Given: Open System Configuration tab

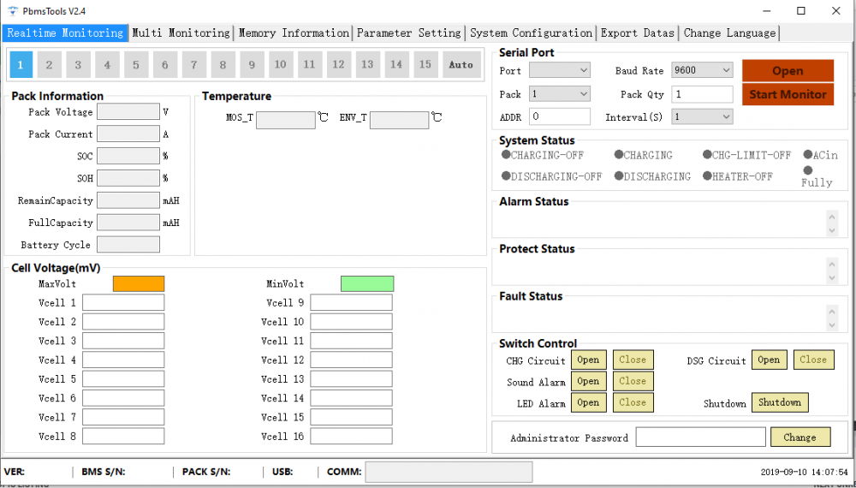Looking at the screenshot, I should (532, 33).
